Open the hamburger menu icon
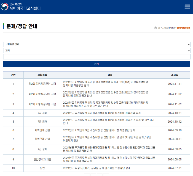This screenshot has width=193, height=176. click(x=187, y=7)
